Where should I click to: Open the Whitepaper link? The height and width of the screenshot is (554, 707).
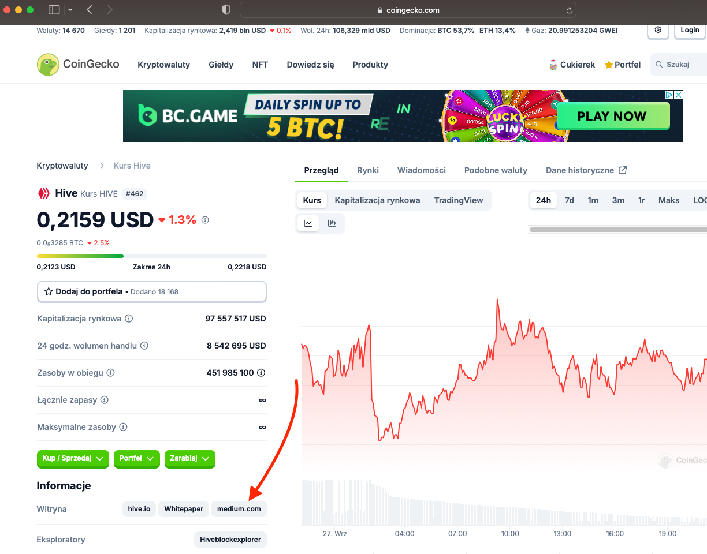pyautogui.click(x=184, y=509)
